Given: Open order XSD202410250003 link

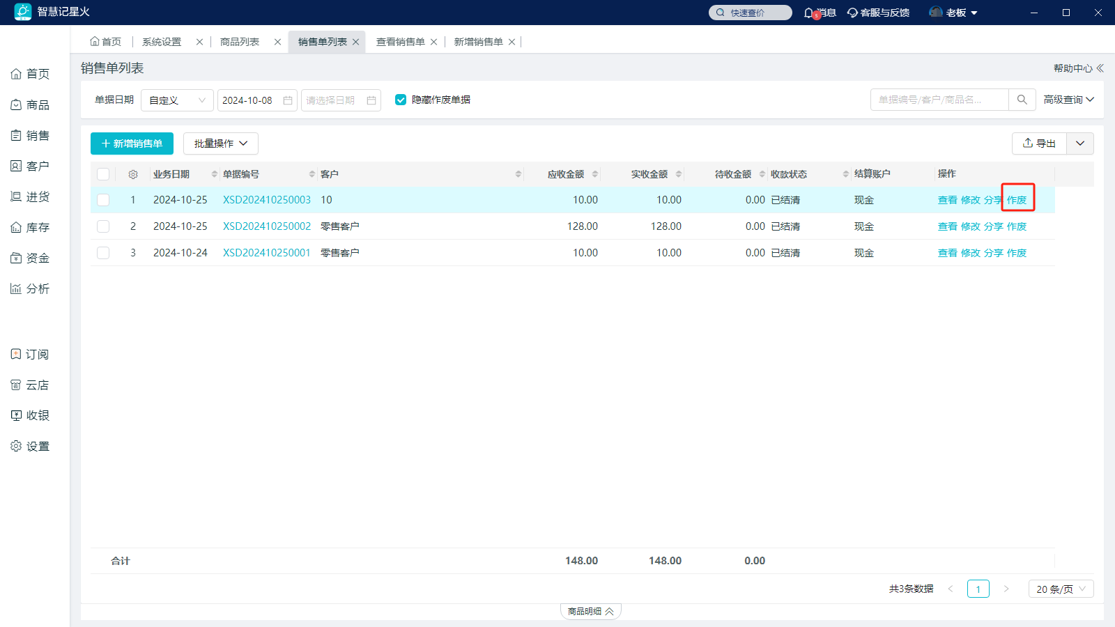Looking at the screenshot, I should click(267, 200).
